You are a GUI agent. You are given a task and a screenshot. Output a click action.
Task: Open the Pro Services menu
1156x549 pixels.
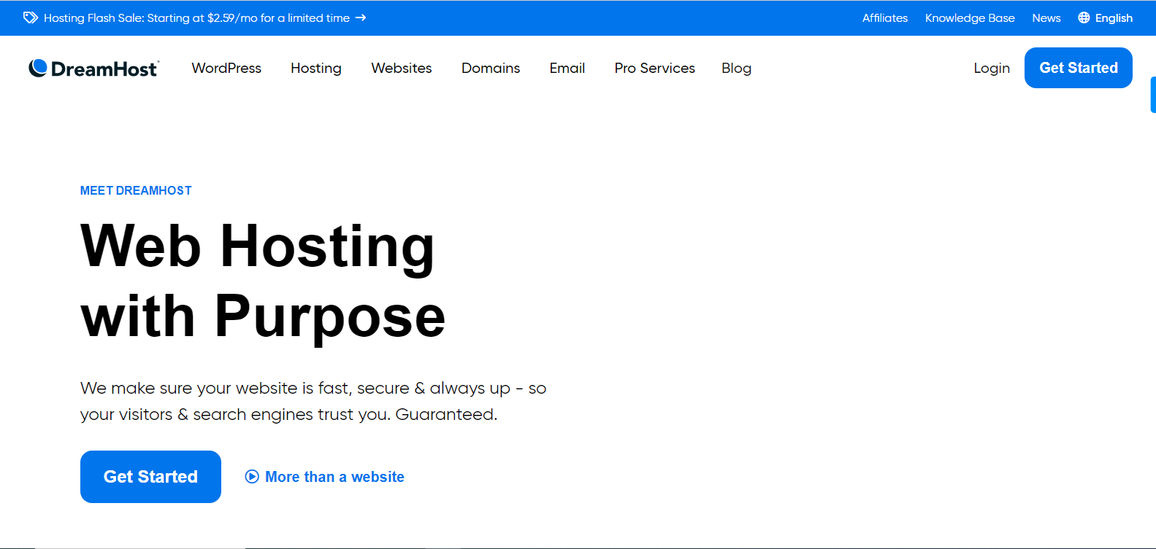click(655, 68)
